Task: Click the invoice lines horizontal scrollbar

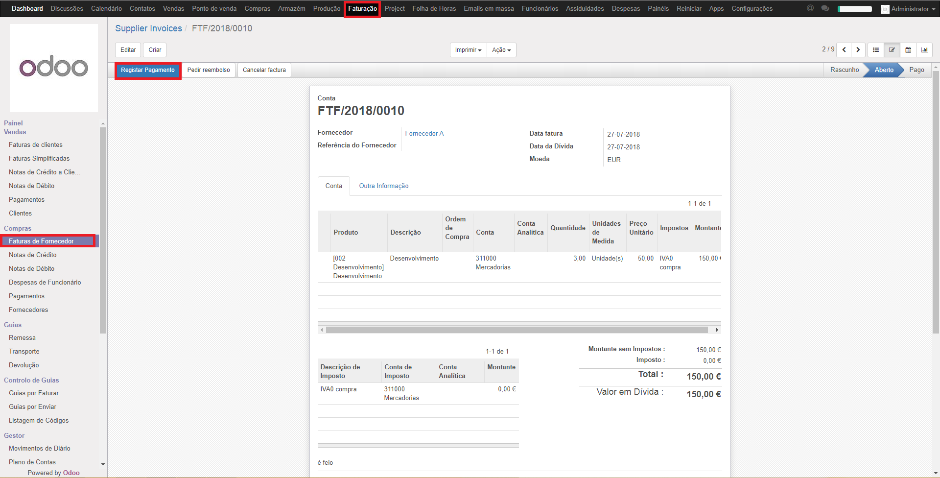Action: (x=517, y=330)
